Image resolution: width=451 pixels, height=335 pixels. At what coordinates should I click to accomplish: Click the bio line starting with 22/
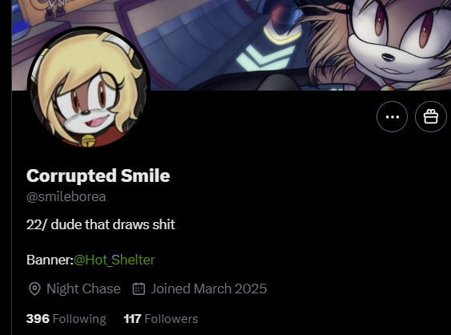pos(101,224)
